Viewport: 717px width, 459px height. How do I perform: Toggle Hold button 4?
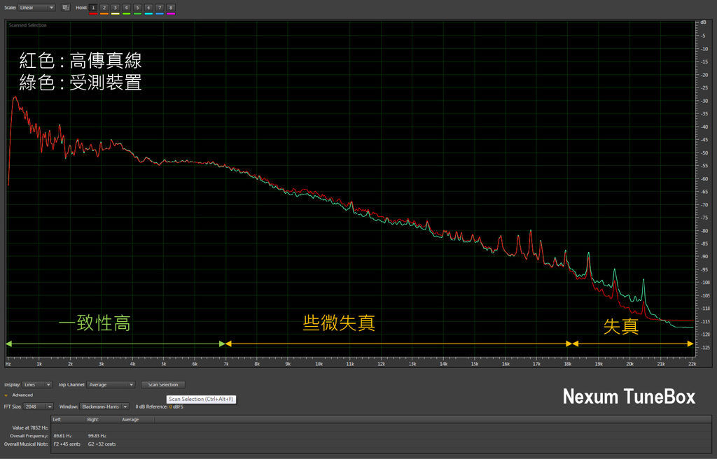[126, 8]
